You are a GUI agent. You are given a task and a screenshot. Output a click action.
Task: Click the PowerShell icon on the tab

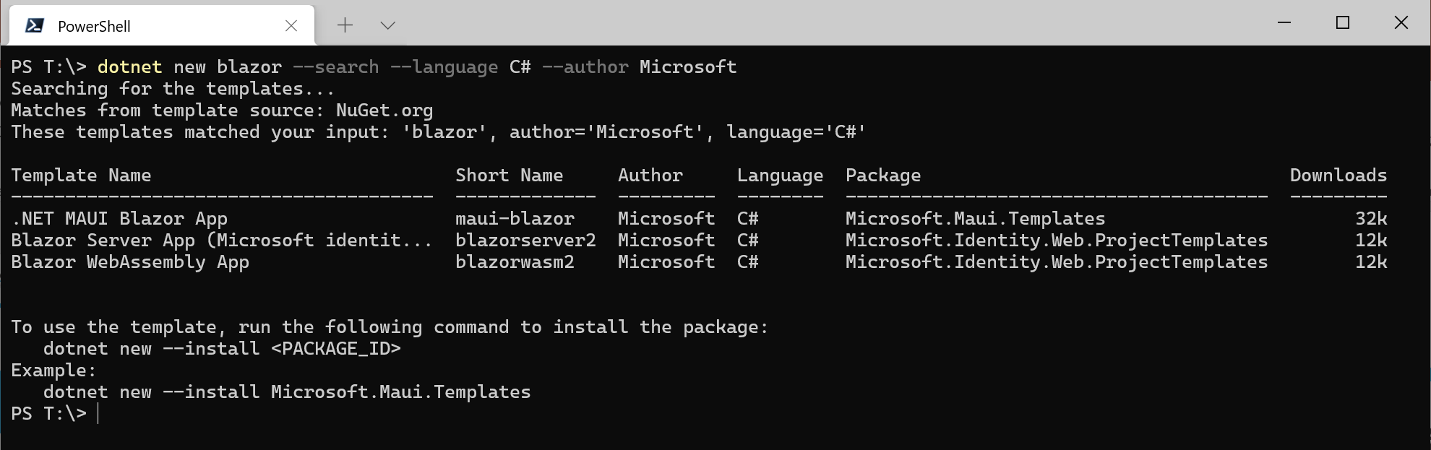click(34, 26)
